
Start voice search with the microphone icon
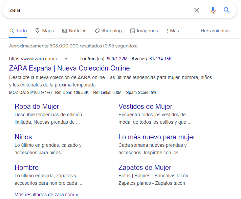pyautogui.click(x=213, y=10)
